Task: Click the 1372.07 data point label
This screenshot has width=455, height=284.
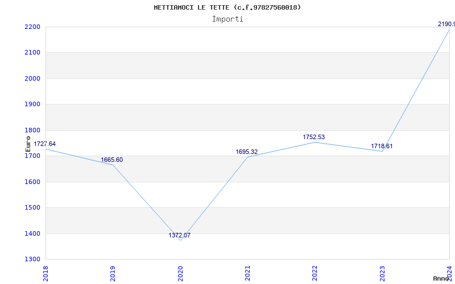Action: [179, 236]
